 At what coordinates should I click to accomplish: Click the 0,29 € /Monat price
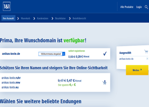pyautogui.click(x=82, y=57)
